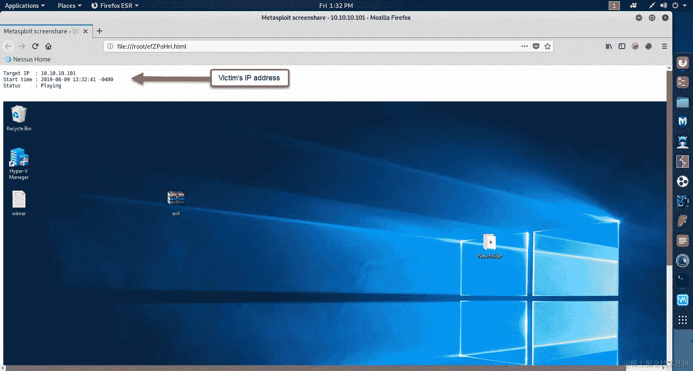Open the system menu dropdown arrow

pyautogui.click(x=685, y=5)
